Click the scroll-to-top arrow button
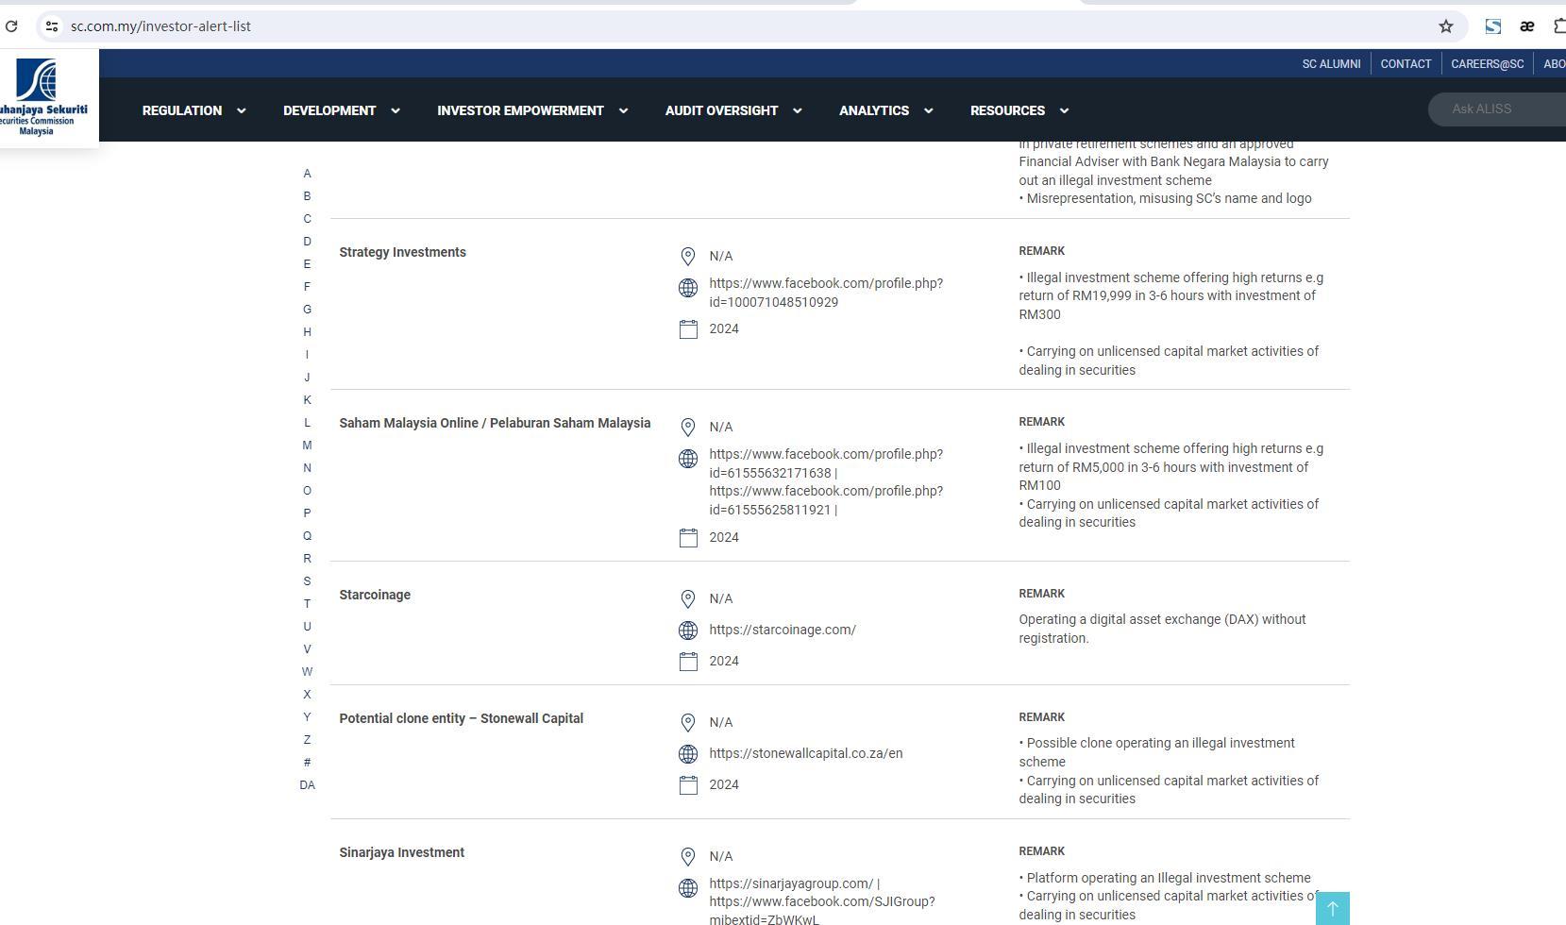Viewport: 1566px width, 925px height. pos(1332,908)
